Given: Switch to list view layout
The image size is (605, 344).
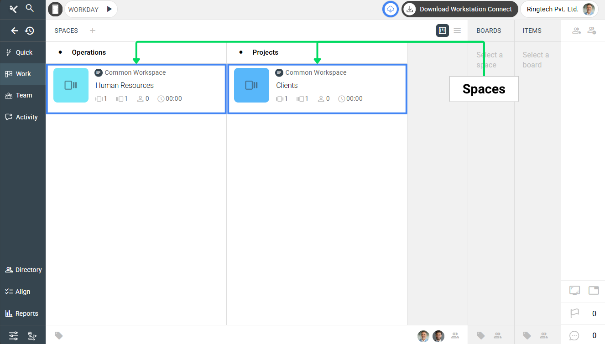Looking at the screenshot, I should (x=457, y=31).
